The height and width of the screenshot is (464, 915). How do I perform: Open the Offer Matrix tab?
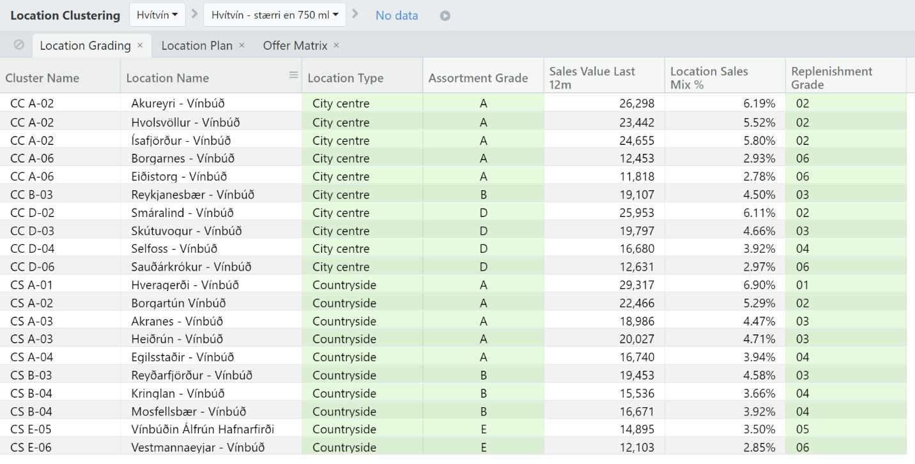point(295,45)
